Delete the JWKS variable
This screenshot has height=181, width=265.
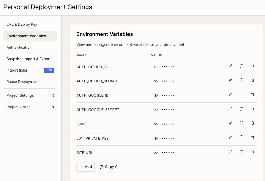(x=252, y=123)
